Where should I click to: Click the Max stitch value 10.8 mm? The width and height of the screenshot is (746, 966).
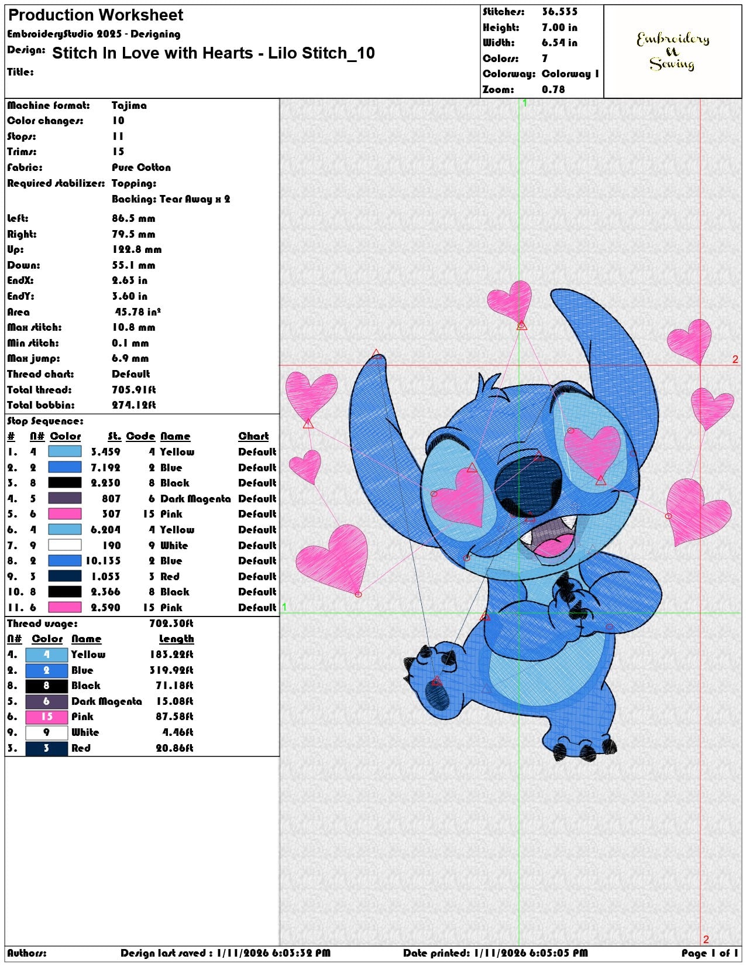tap(133, 327)
